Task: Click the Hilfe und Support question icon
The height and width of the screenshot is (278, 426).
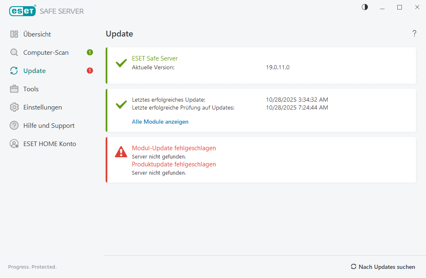Action: pos(14,125)
